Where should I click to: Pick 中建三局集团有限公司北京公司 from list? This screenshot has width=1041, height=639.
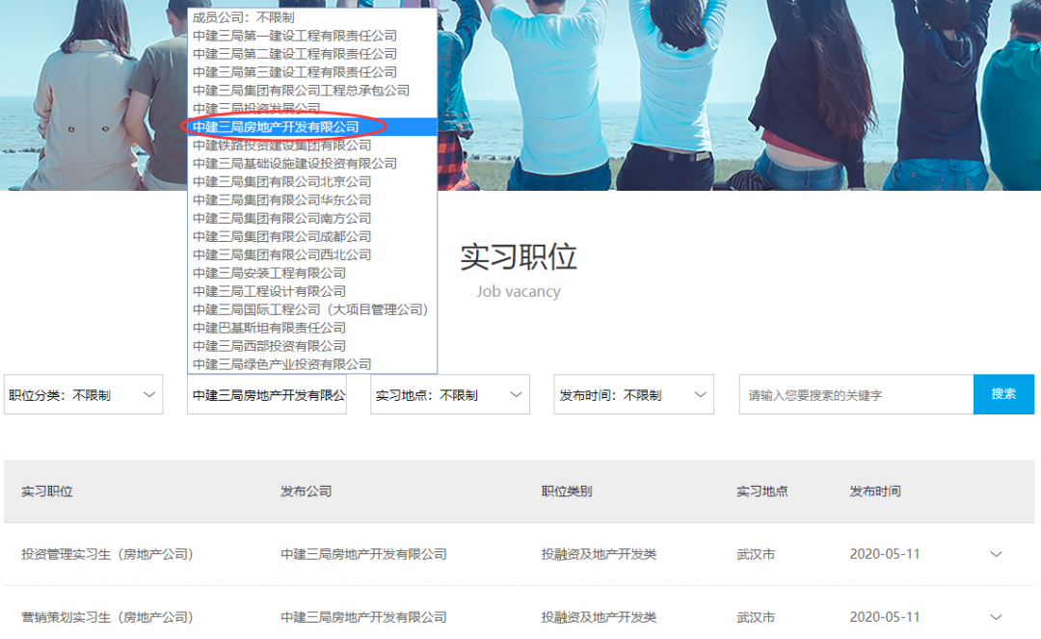pyautogui.click(x=281, y=182)
